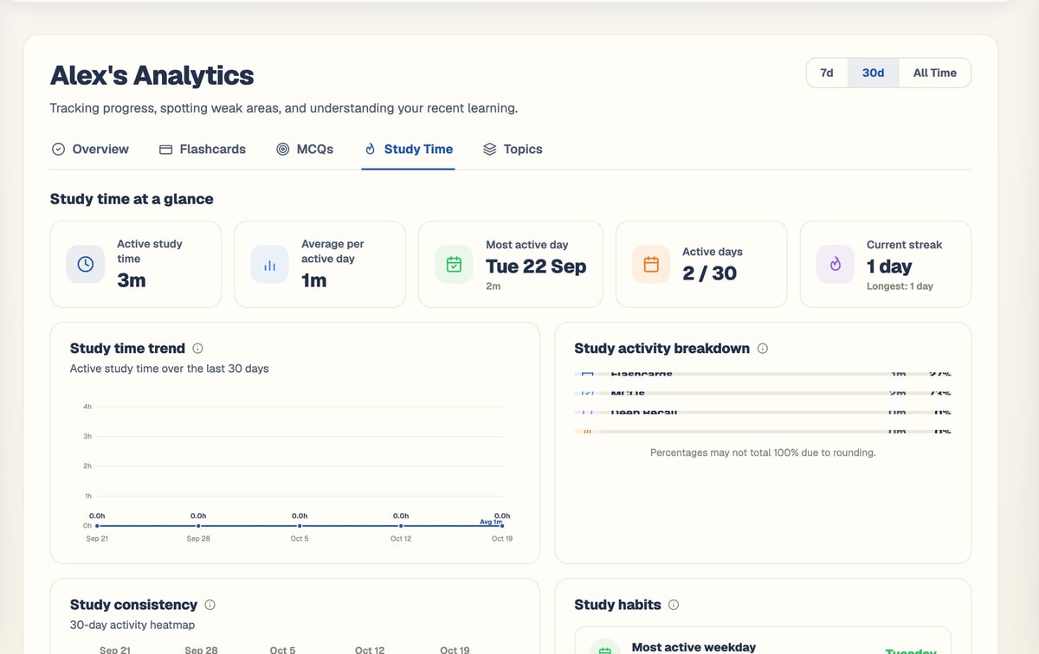Click the Sep 28 data point on trend chart

pos(198,525)
